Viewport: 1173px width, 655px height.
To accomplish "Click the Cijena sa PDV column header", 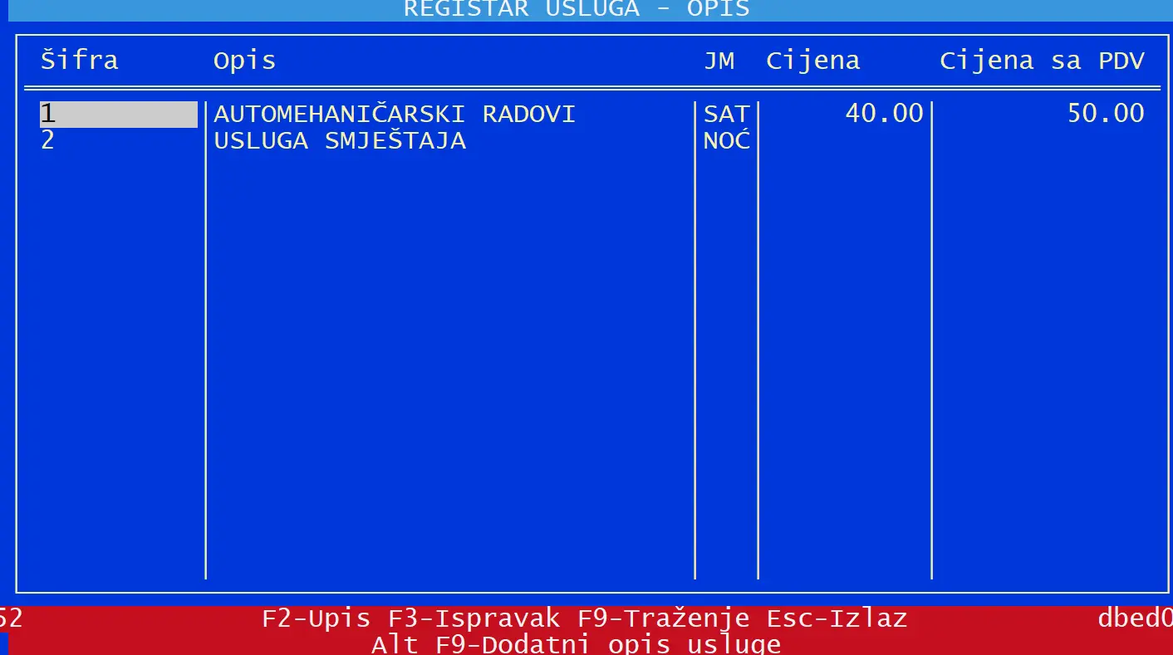I will coord(1042,61).
